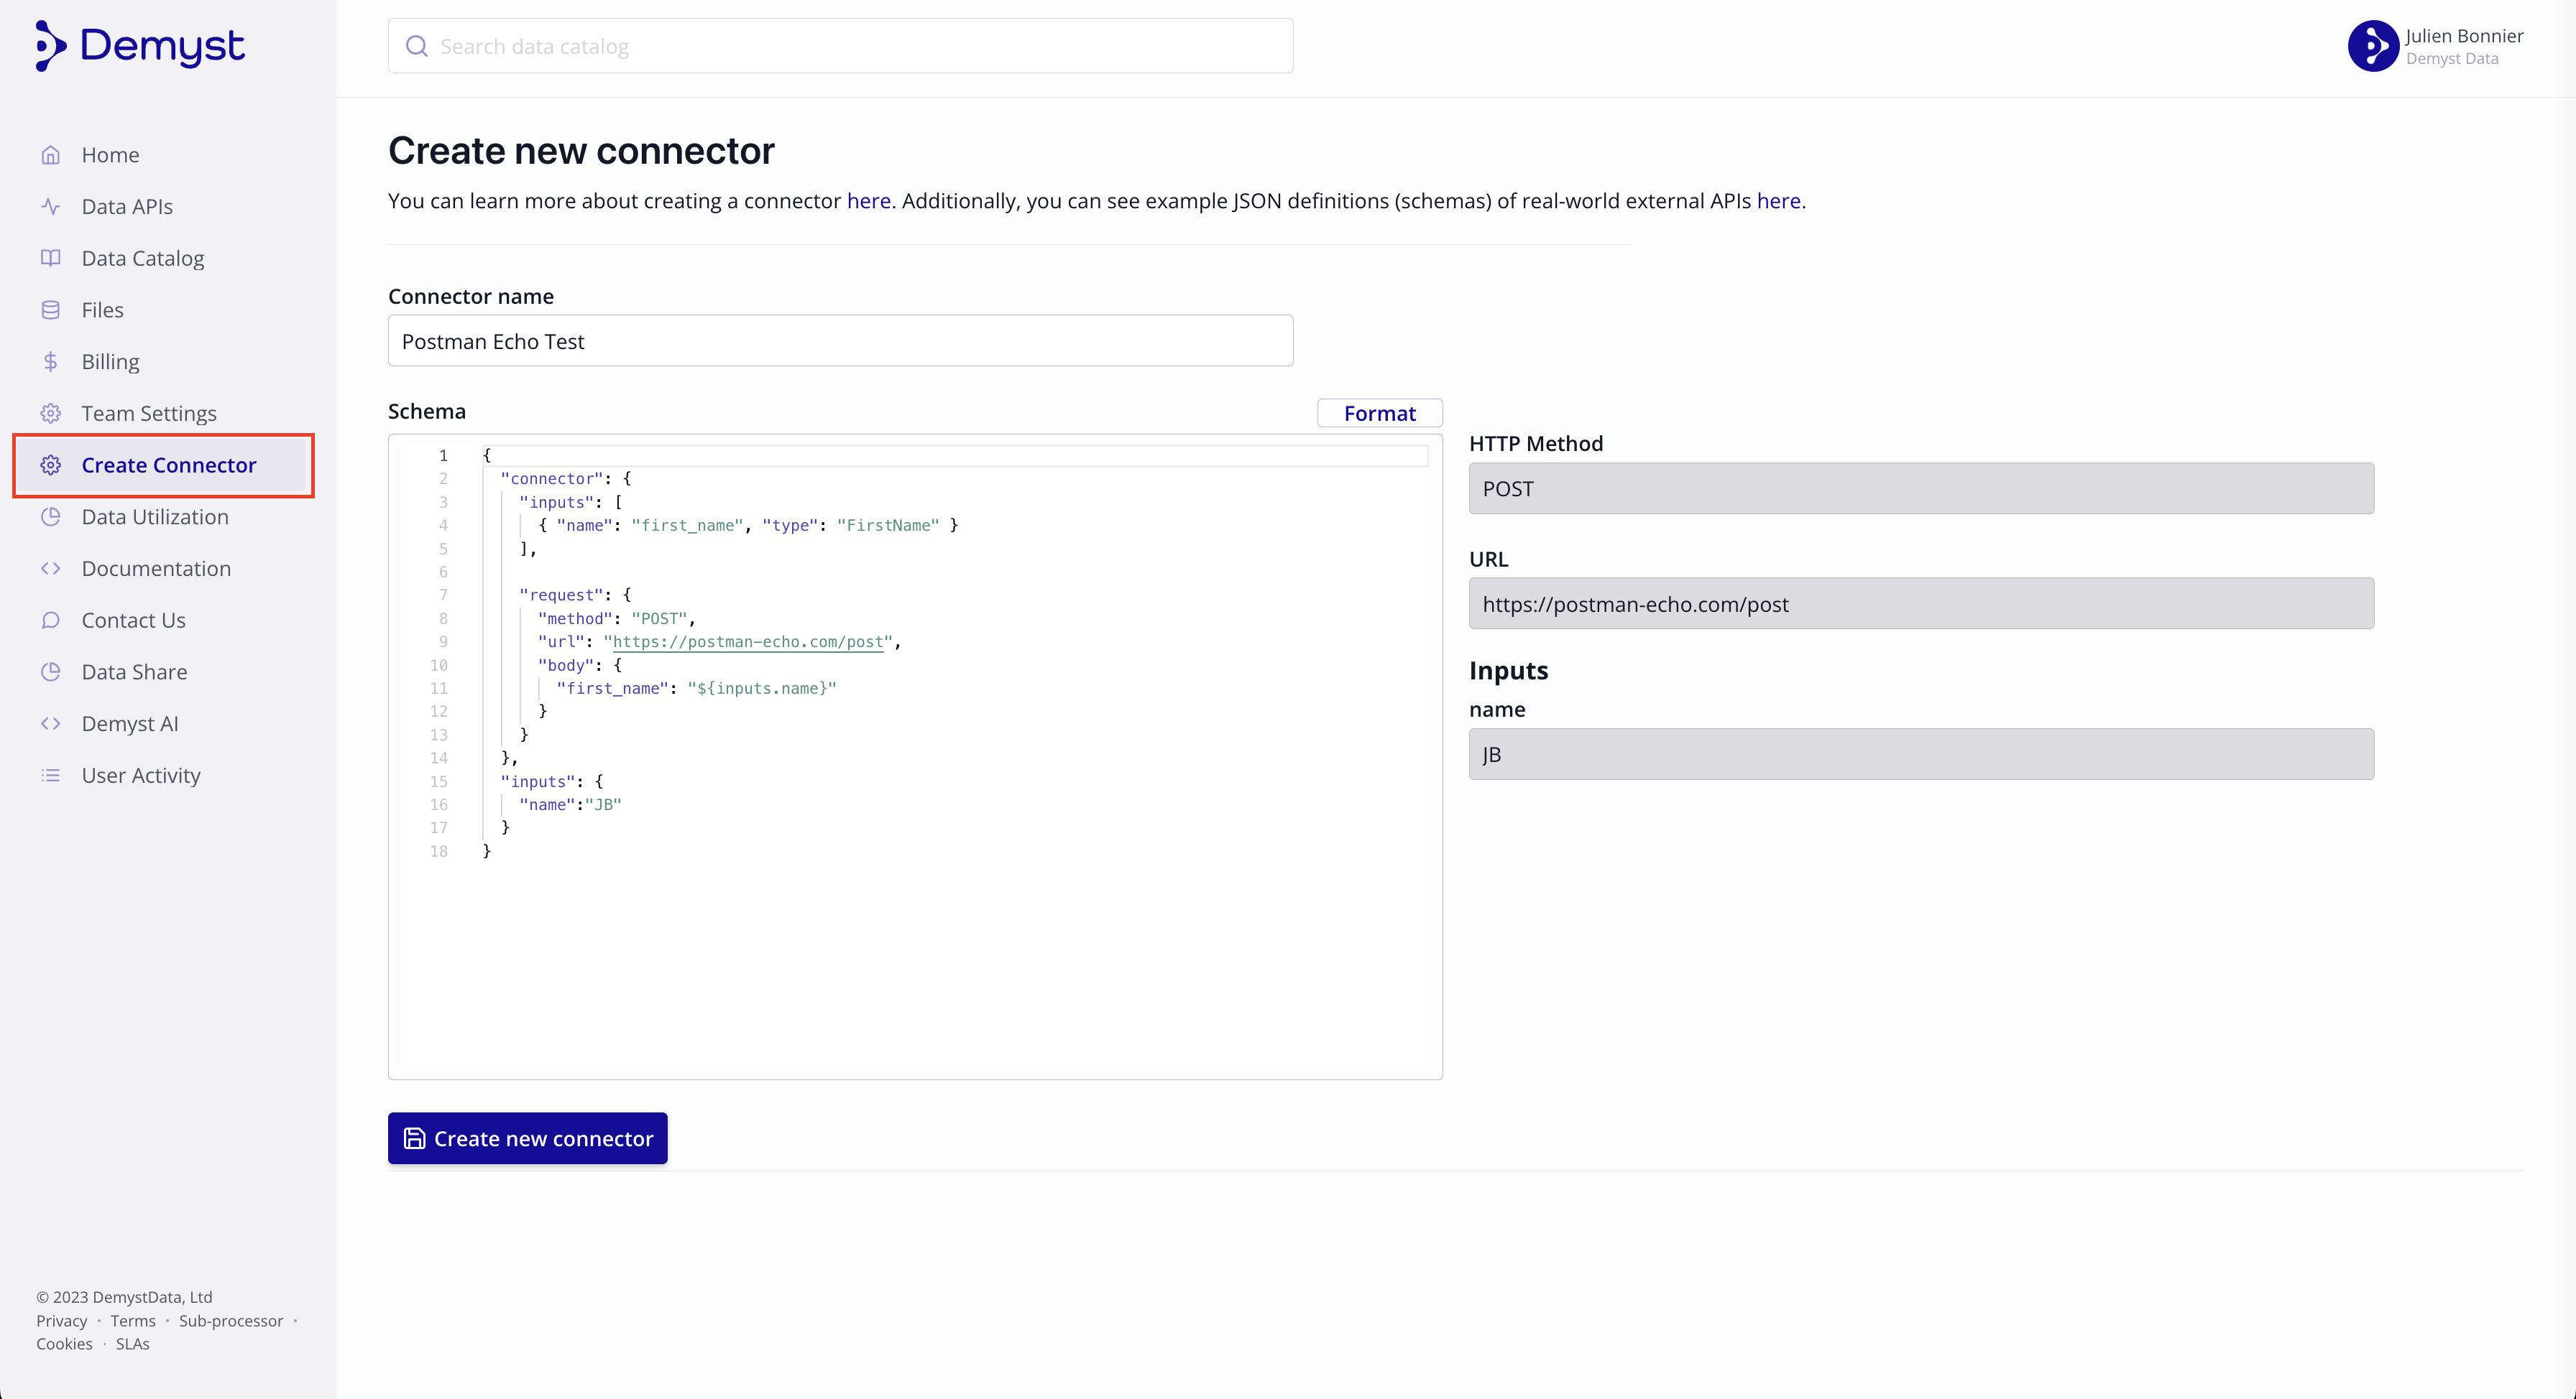Navigate to Data APIs
The height and width of the screenshot is (1399, 2576).
pos(128,205)
